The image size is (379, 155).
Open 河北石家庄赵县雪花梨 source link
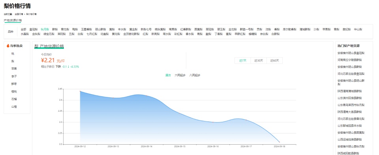click(351, 119)
